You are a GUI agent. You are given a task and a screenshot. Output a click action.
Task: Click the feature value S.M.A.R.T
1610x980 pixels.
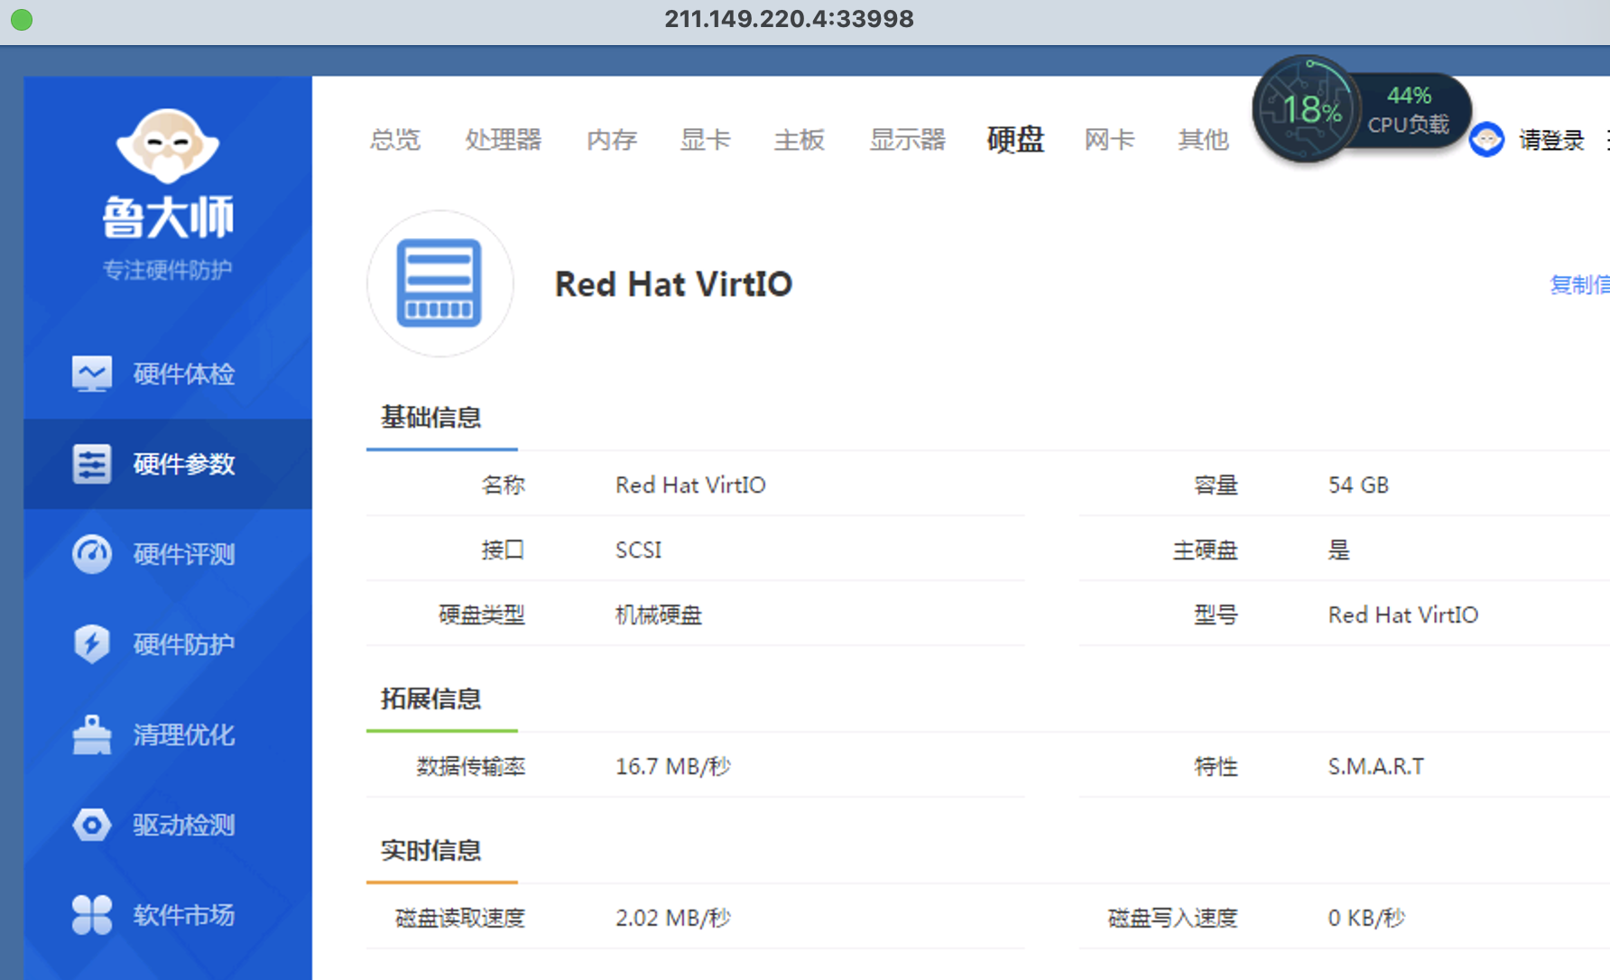coord(1376,767)
